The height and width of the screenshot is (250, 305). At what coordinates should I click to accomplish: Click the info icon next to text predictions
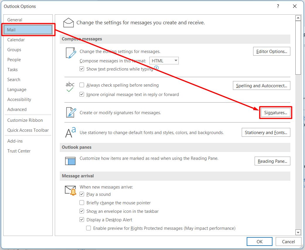pos(156,68)
